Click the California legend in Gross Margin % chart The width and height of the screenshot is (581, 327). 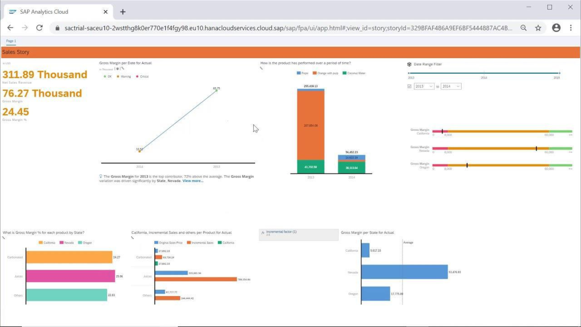point(47,243)
